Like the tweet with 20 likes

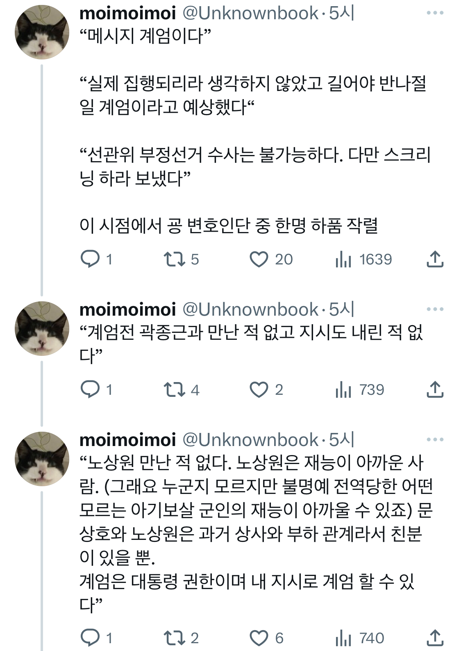[x=259, y=259]
